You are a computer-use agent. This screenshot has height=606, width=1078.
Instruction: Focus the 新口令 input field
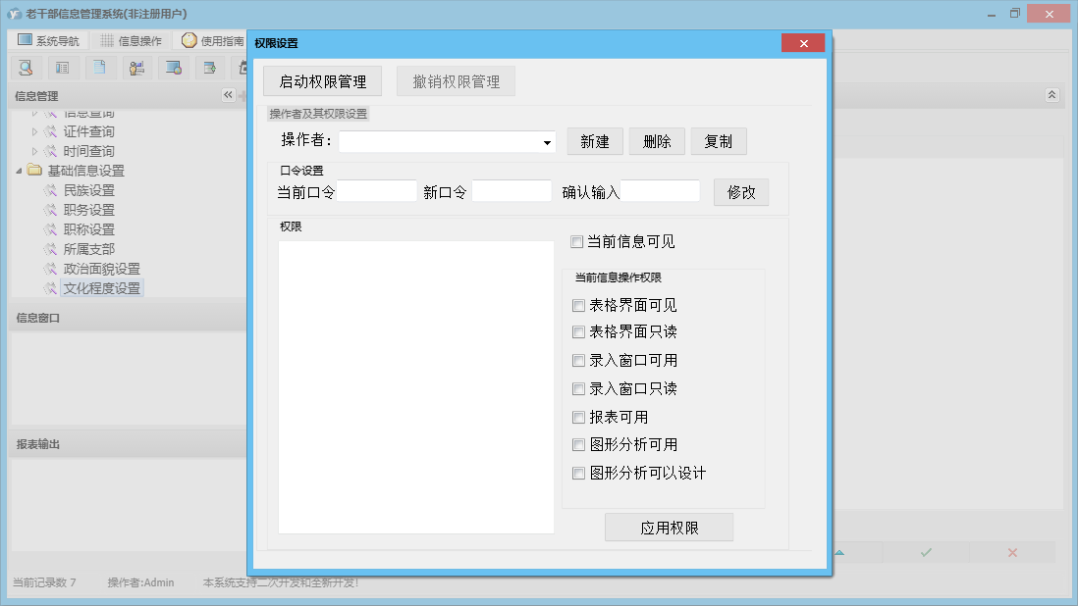512,191
